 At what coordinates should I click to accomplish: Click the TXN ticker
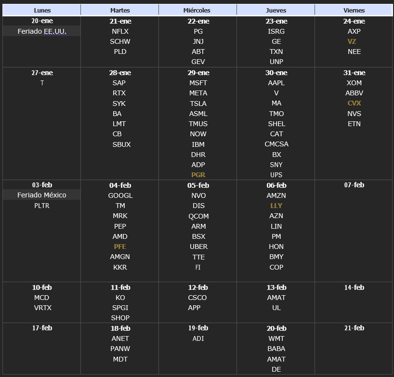276,52
